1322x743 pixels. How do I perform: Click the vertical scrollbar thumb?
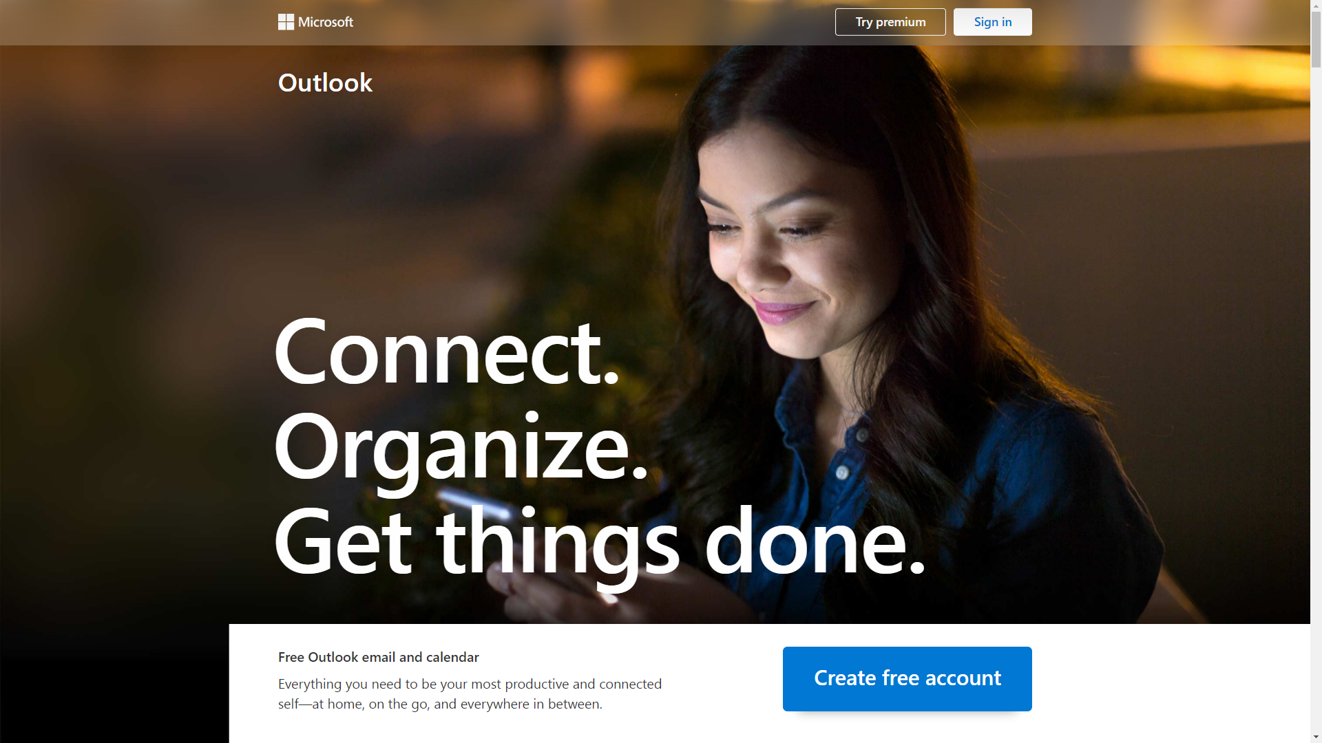pyautogui.click(x=1316, y=40)
